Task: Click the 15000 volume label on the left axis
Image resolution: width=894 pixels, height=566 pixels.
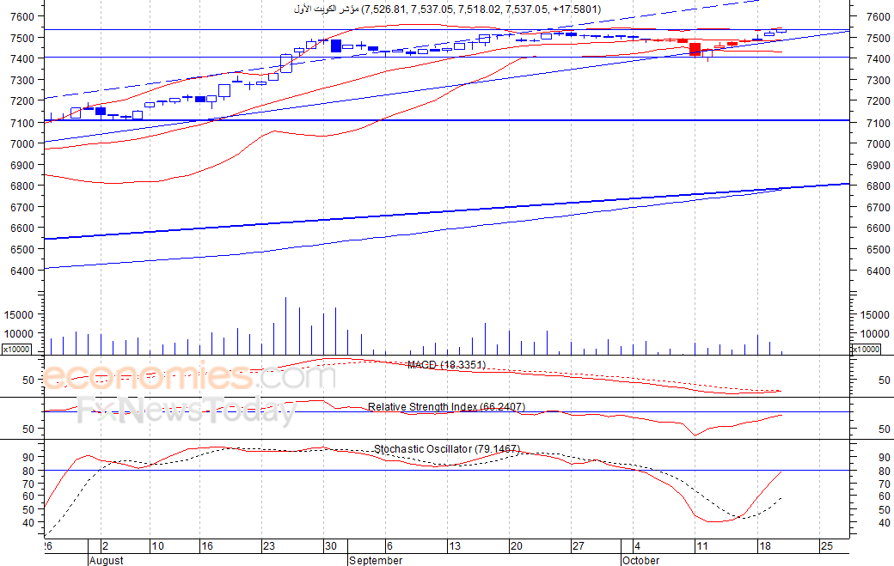Action: pos(20,315)
